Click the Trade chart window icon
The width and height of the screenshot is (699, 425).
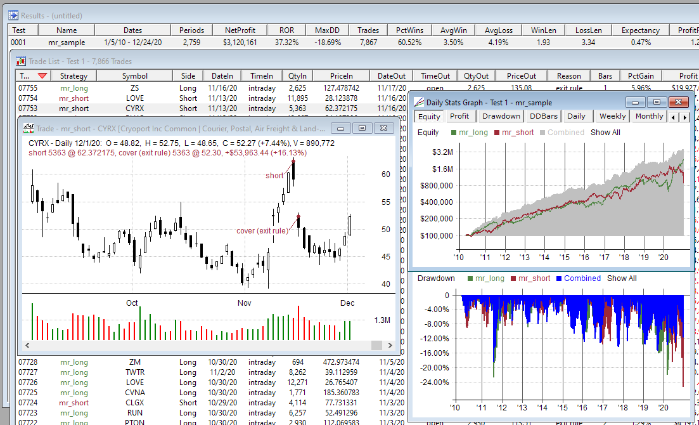pyautogui.click(x=28, y=128)
